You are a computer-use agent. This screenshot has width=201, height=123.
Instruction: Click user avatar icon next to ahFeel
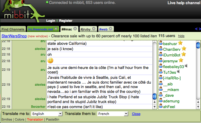[x=161, y=106]
